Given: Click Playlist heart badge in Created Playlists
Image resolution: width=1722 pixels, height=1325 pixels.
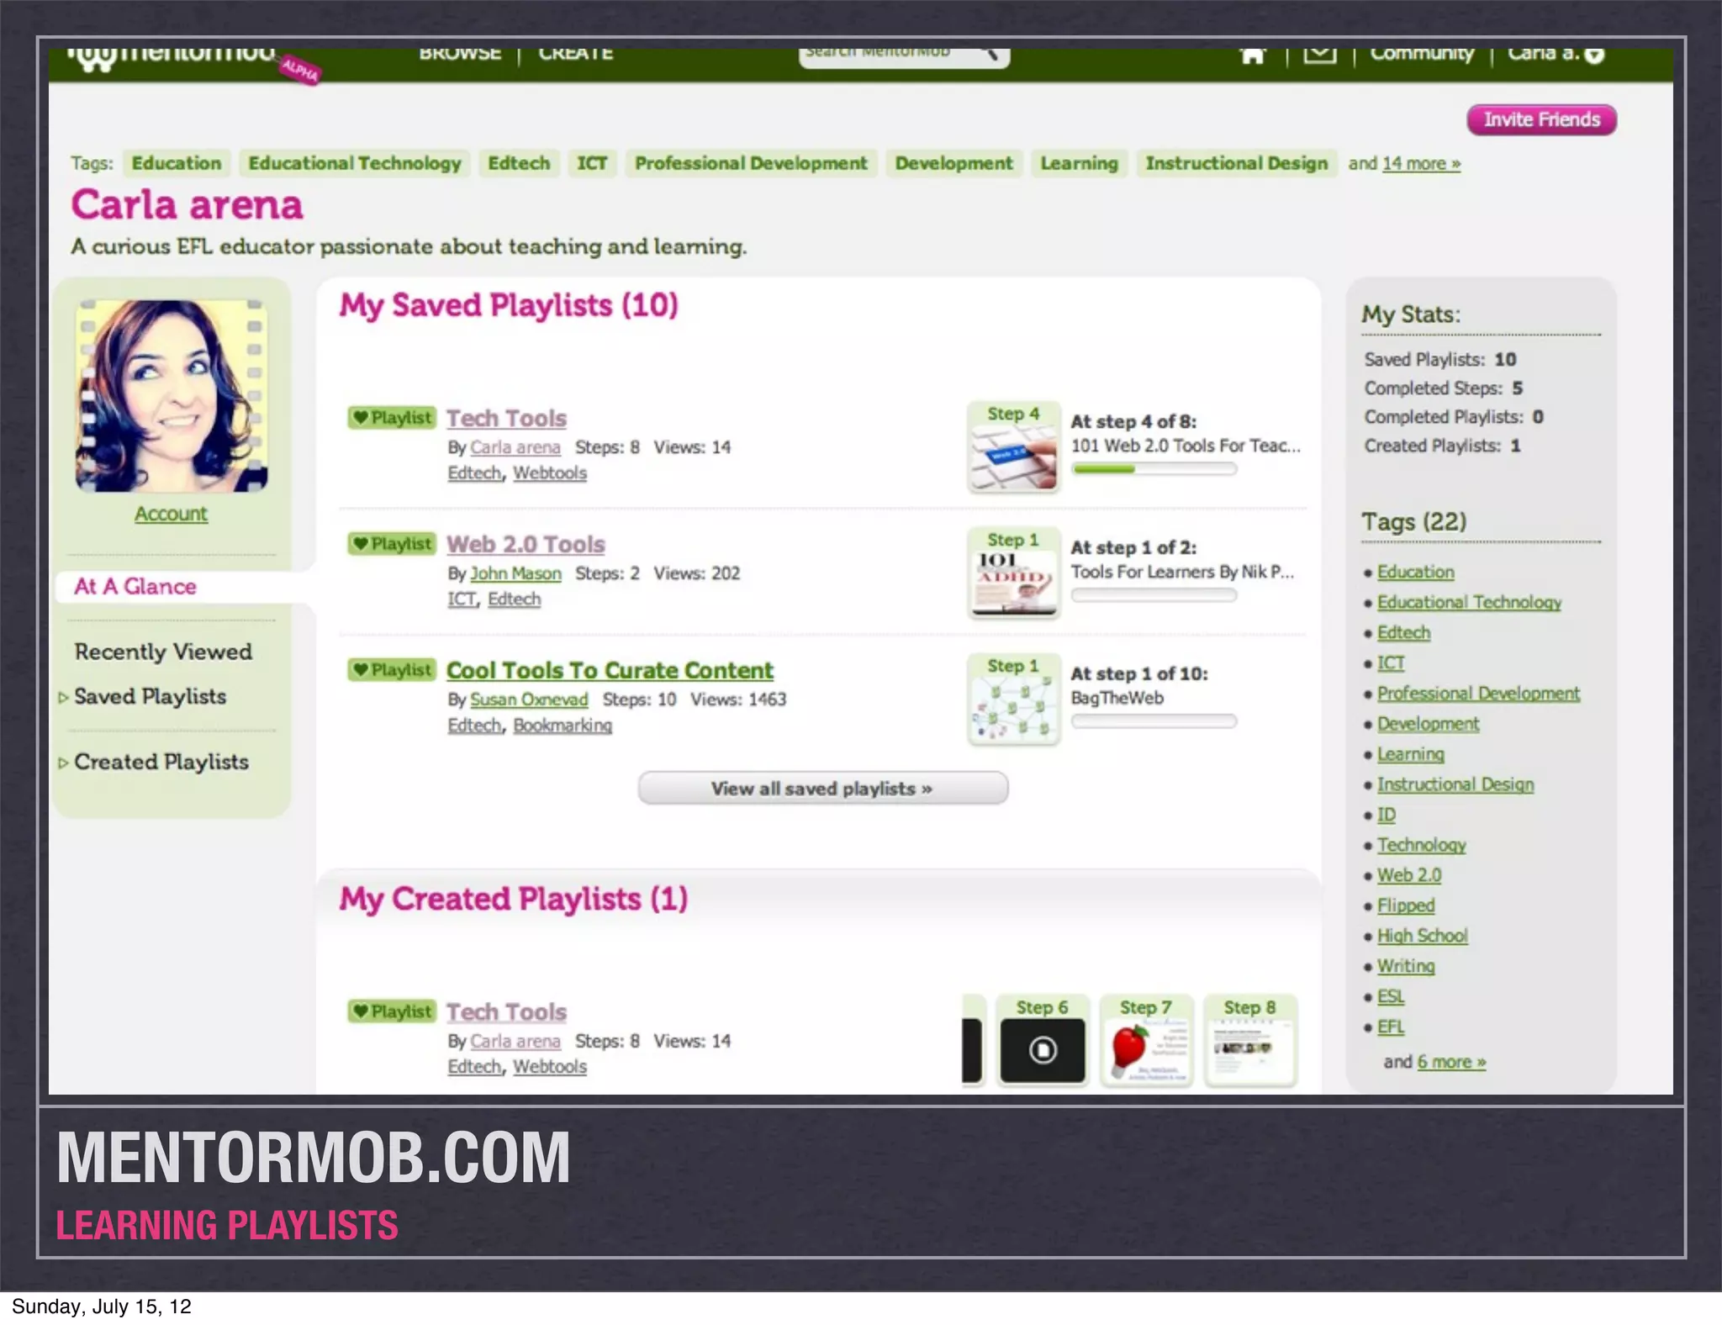Looking at the screenshot, I should pos(392,1011).
